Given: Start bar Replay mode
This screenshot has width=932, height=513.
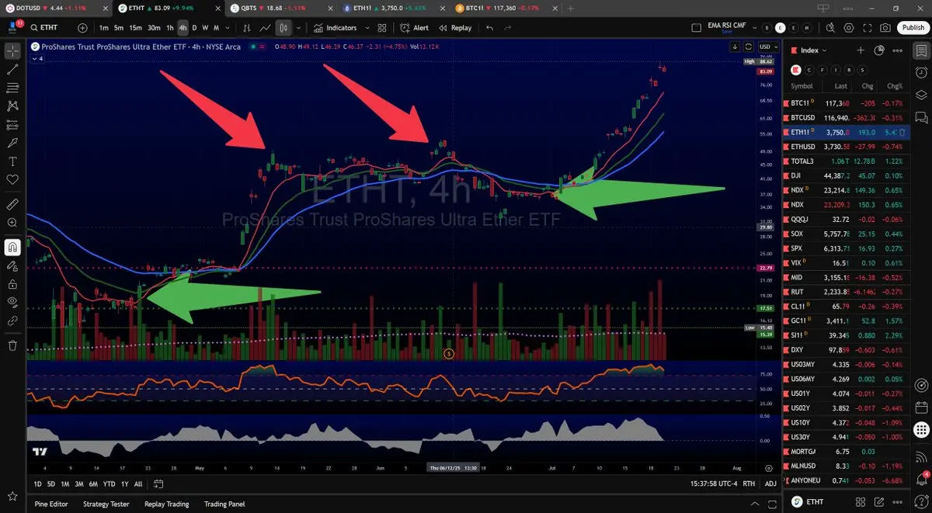Looking at the screenshot, I should coord(455,28).
